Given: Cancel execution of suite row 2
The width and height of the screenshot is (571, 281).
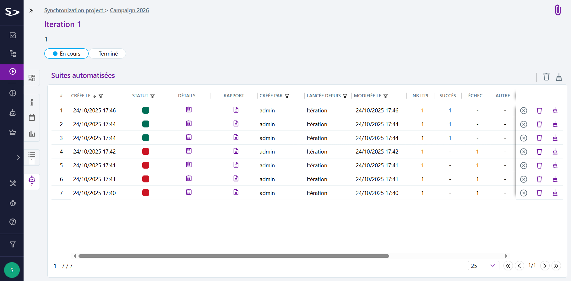Looking at the screenshot, I should (x=523, y=124).
